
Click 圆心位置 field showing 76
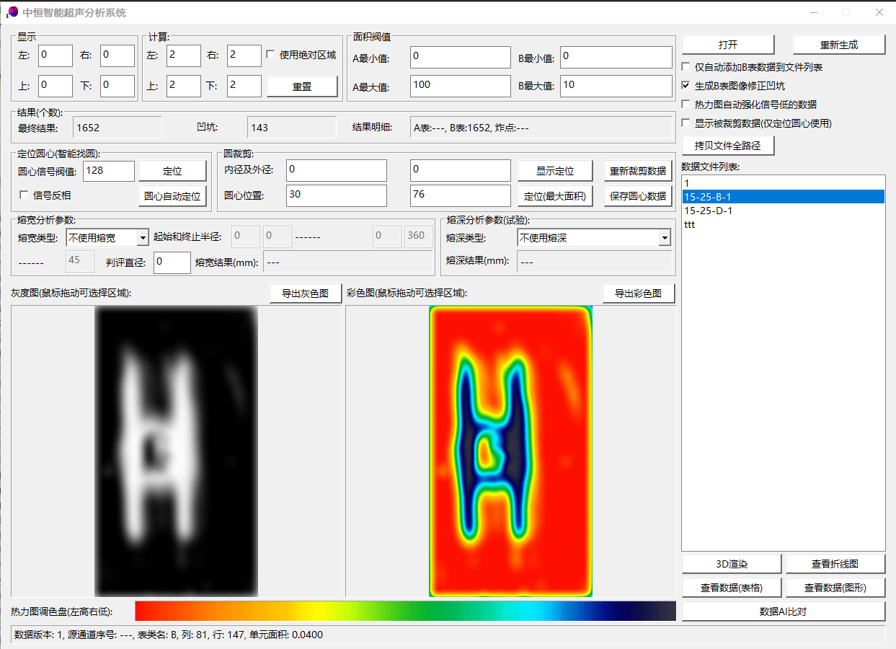click(x=461, y=195)
